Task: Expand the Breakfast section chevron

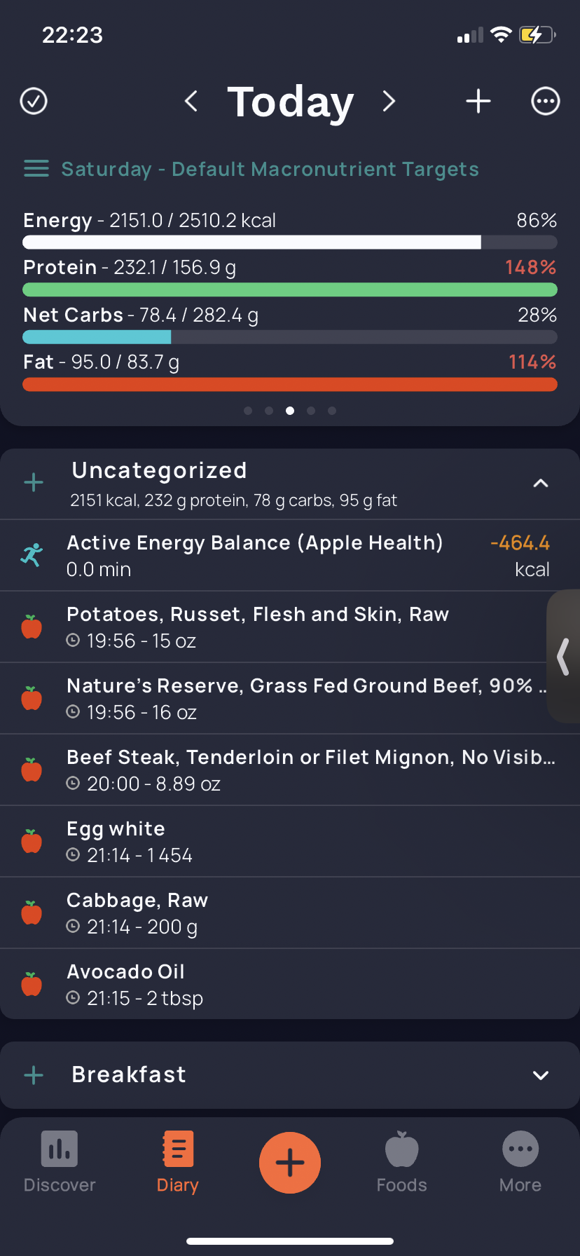Action: (x=541, y=1075)
